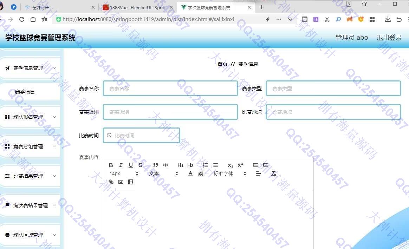Expand the 球队区域管理 sidebar menu
409x249 pixels.
coord(31,235)
